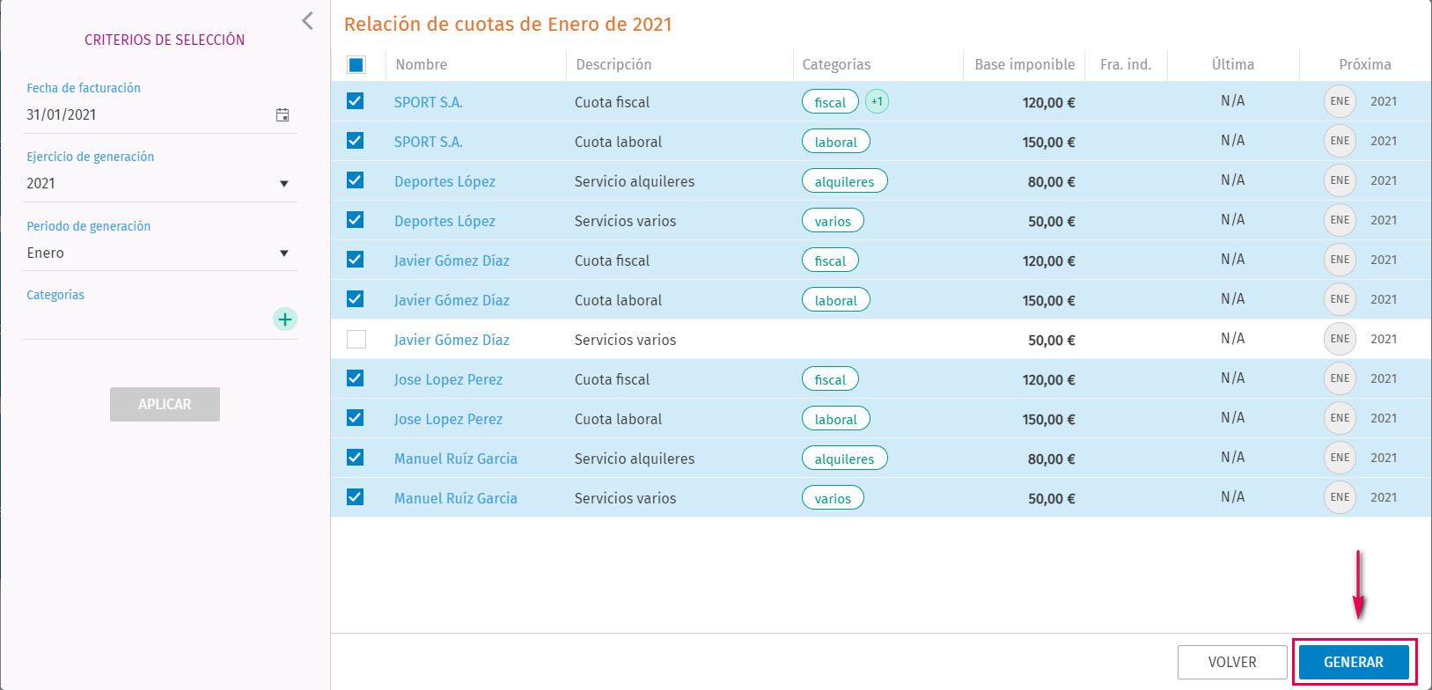The height and width of the screenshot is (690, 1432).
Task: Click alquileres tag in Deportes López row
Action: click(845, 181)
